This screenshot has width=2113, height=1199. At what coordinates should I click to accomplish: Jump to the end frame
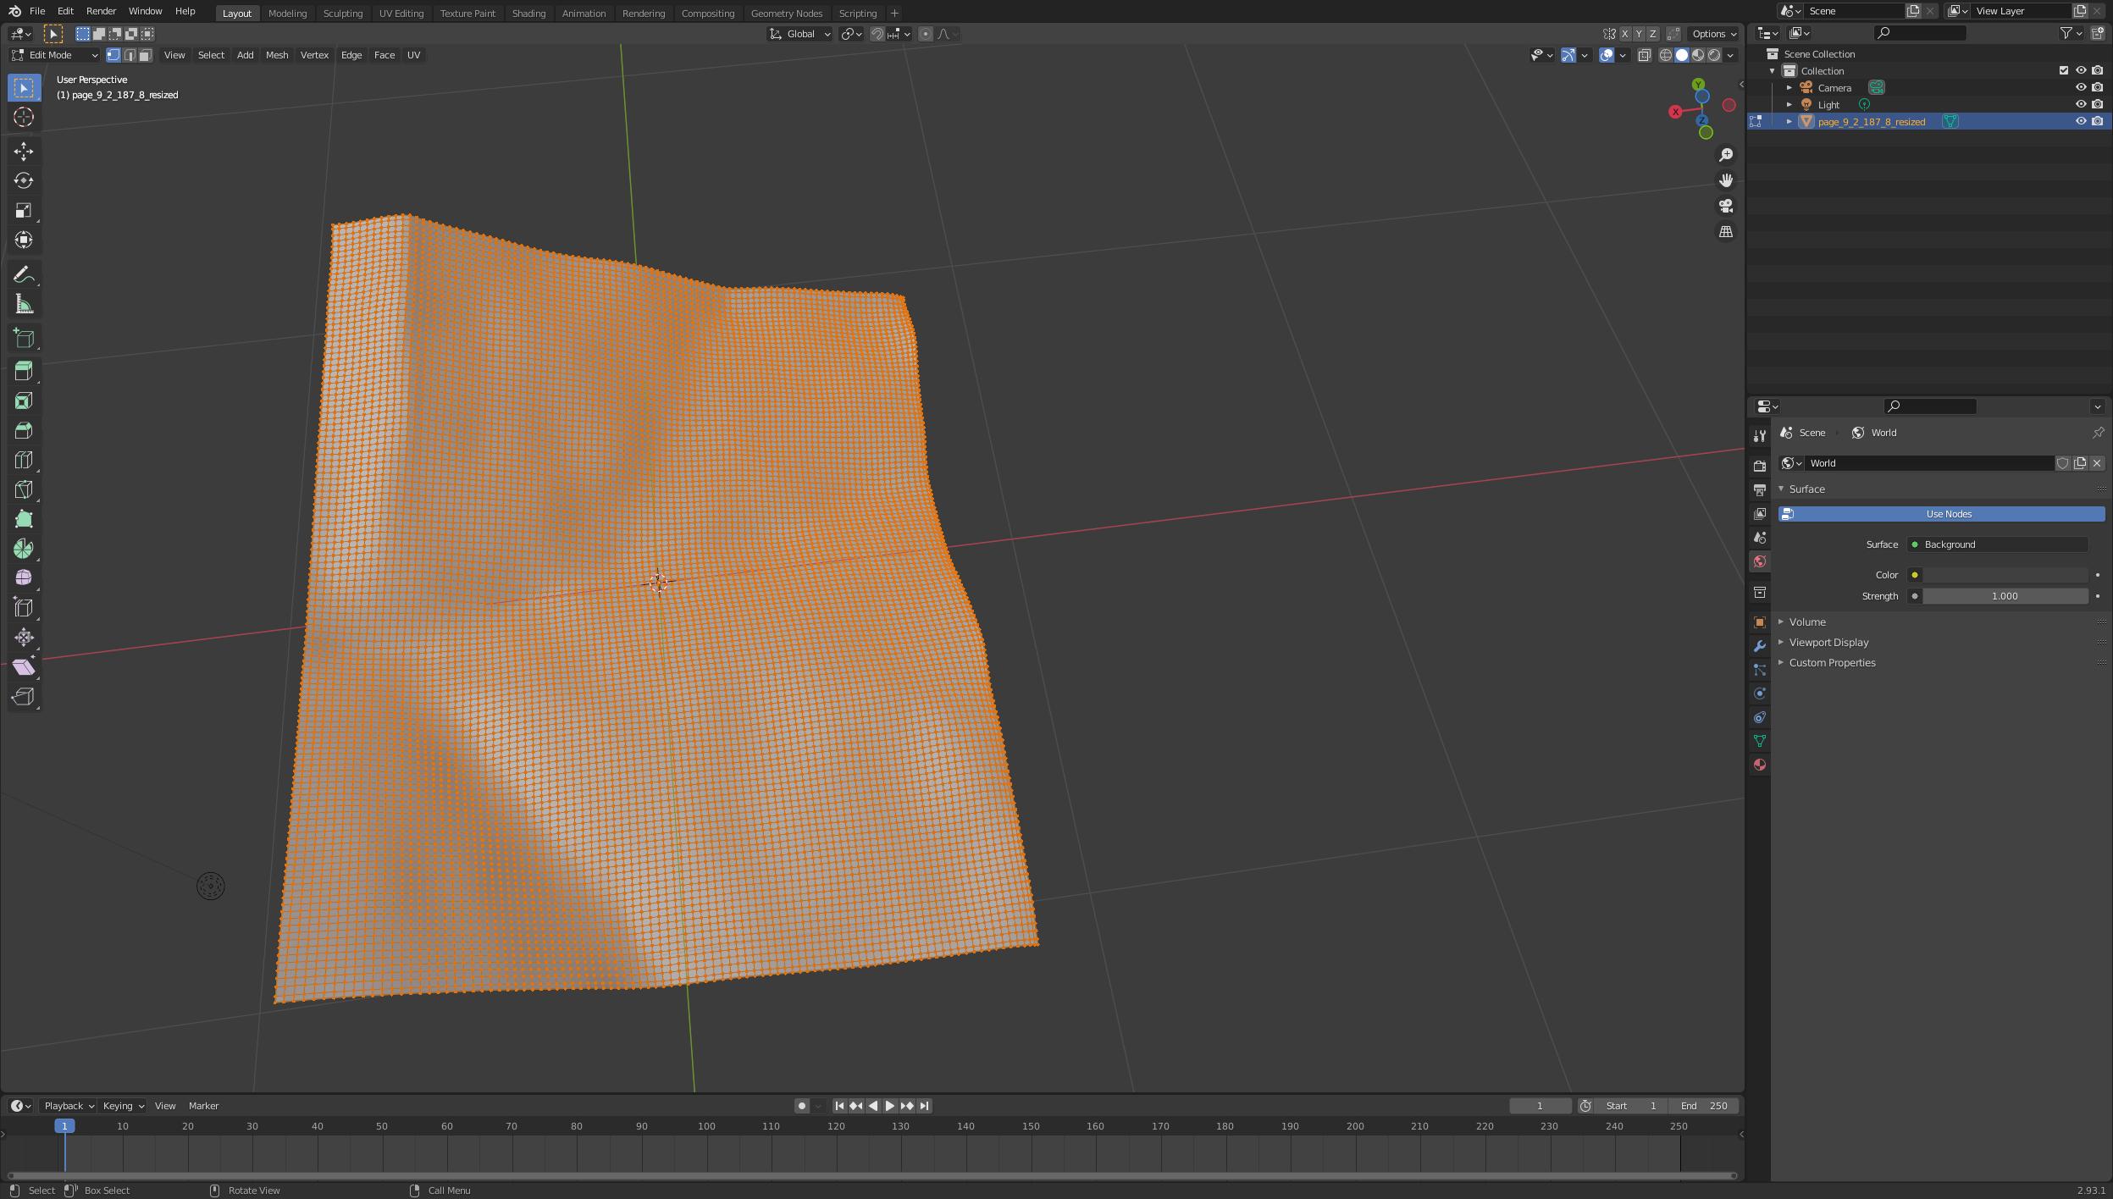click(x=924, y=1106)
